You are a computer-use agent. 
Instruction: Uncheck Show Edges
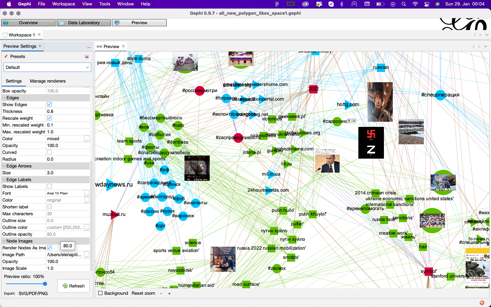coord(49,104)
